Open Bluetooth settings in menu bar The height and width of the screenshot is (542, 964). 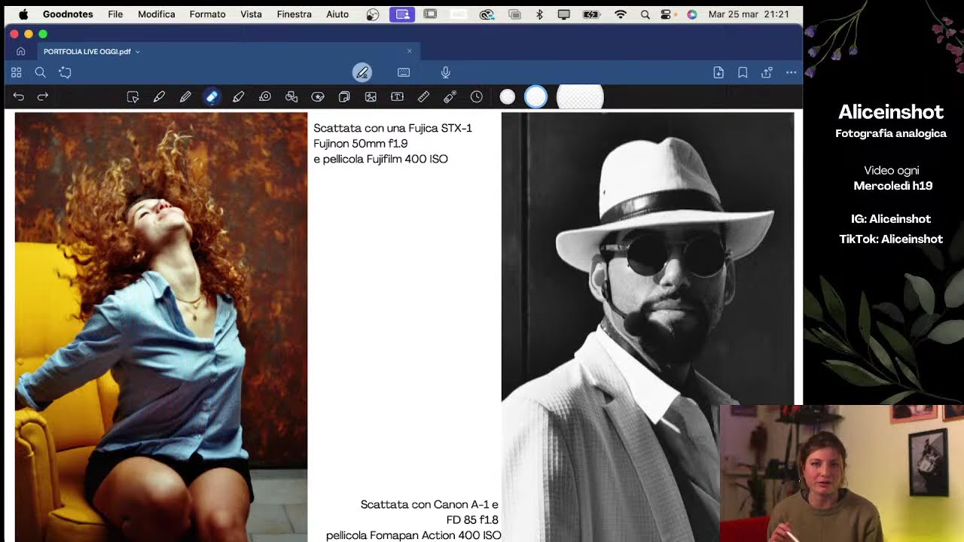tap(539, 14)
